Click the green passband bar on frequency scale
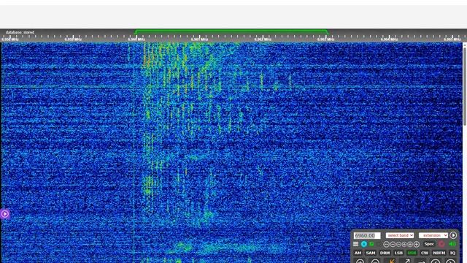 (x=231, y=31)
